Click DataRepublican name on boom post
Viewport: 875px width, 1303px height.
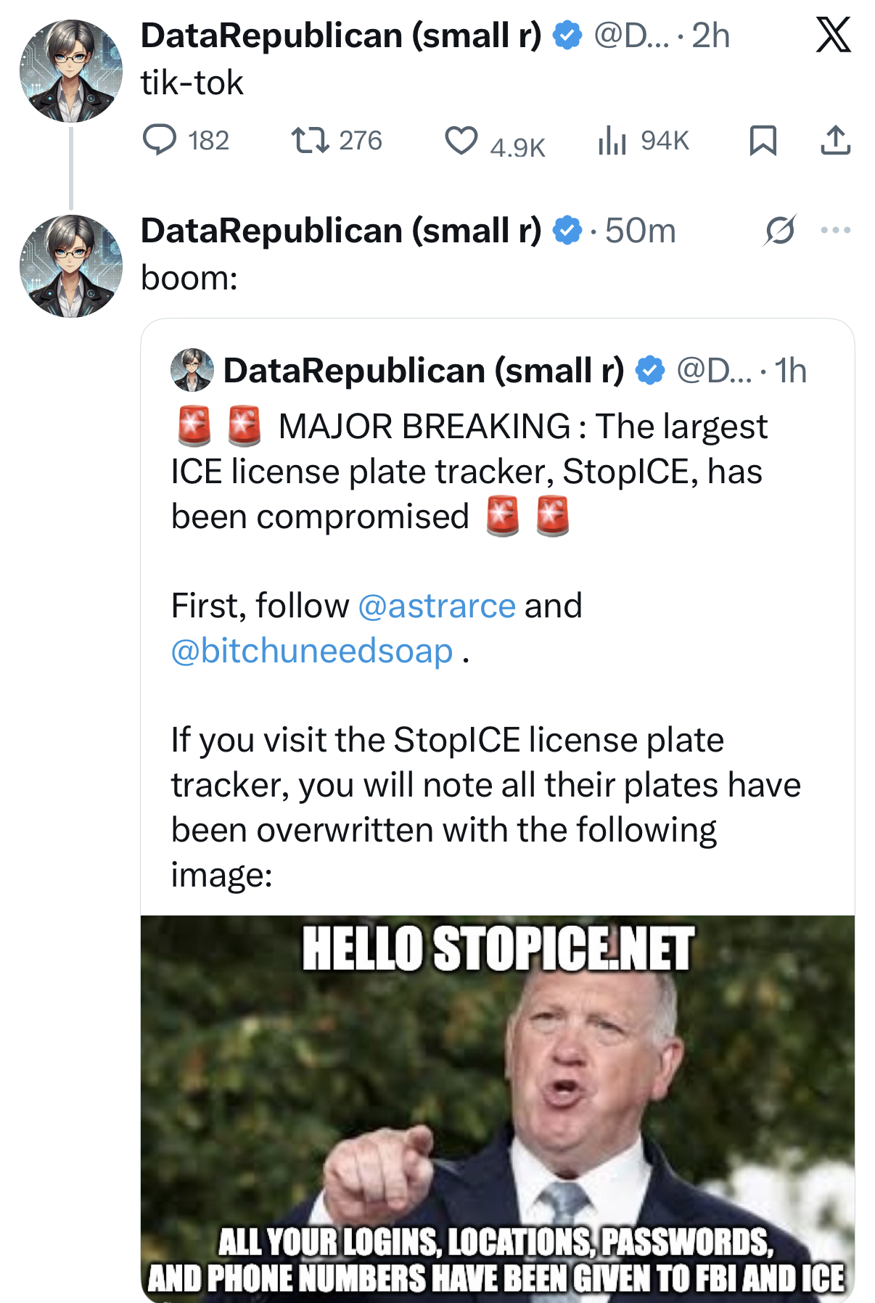pos(341,231)
